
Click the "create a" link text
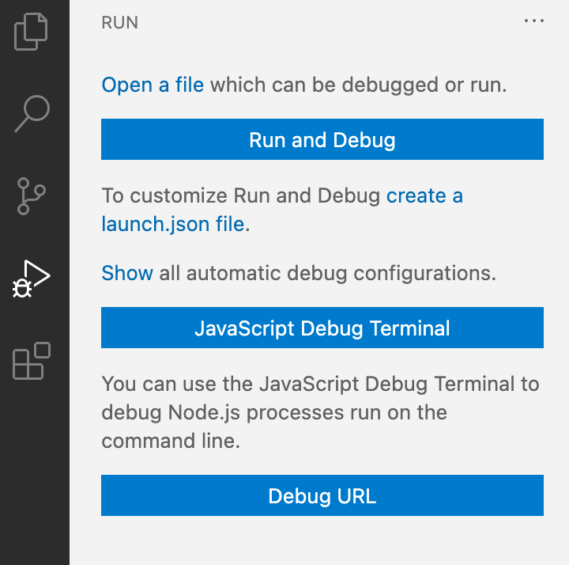click(424, 195)
